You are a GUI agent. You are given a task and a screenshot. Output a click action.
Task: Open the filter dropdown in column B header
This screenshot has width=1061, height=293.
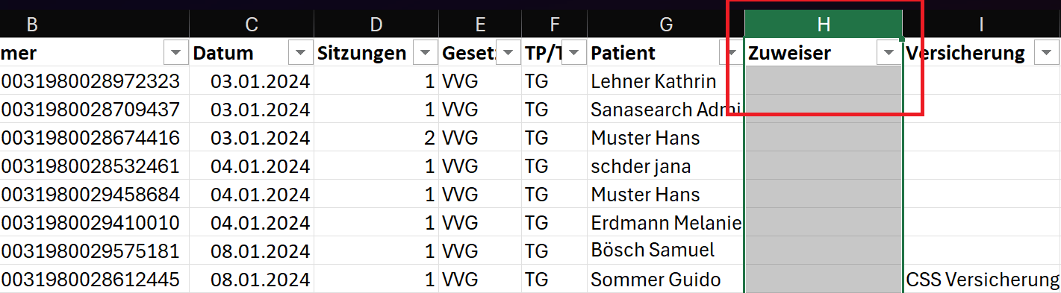[x=176, y=53]
